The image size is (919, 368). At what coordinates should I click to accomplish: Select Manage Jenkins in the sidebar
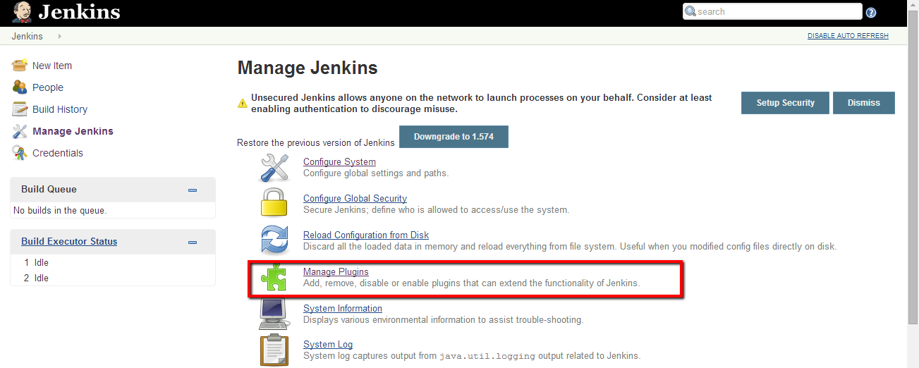[73, 131]
